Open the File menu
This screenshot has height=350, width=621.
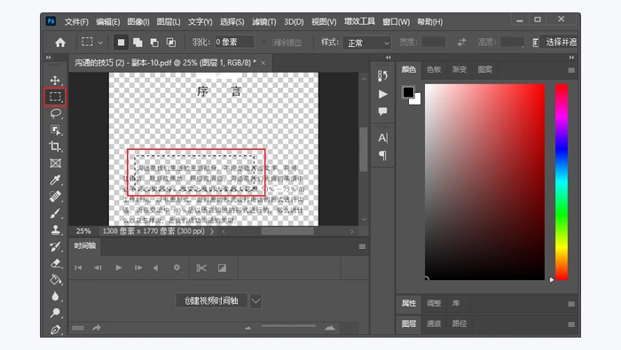coord(76,22)
